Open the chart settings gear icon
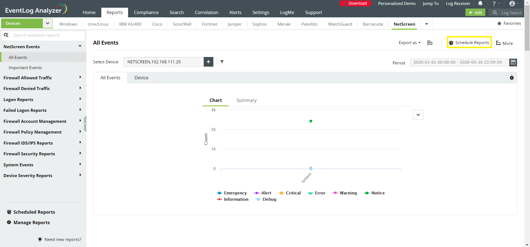The image size is (530, 247). [512, 78]
